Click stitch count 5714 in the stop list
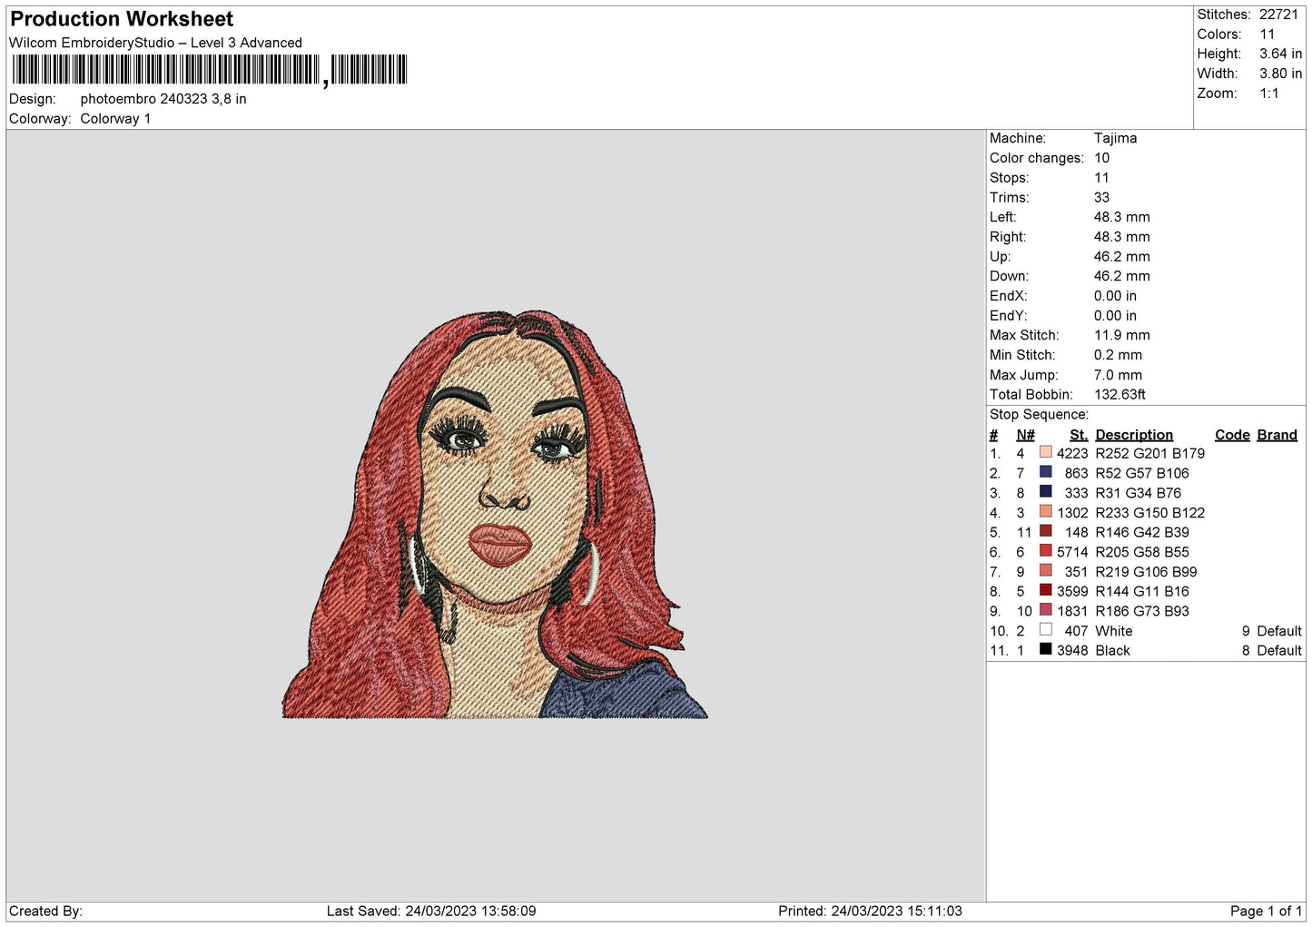1312x927 pixels. [x=1072, y=552]
